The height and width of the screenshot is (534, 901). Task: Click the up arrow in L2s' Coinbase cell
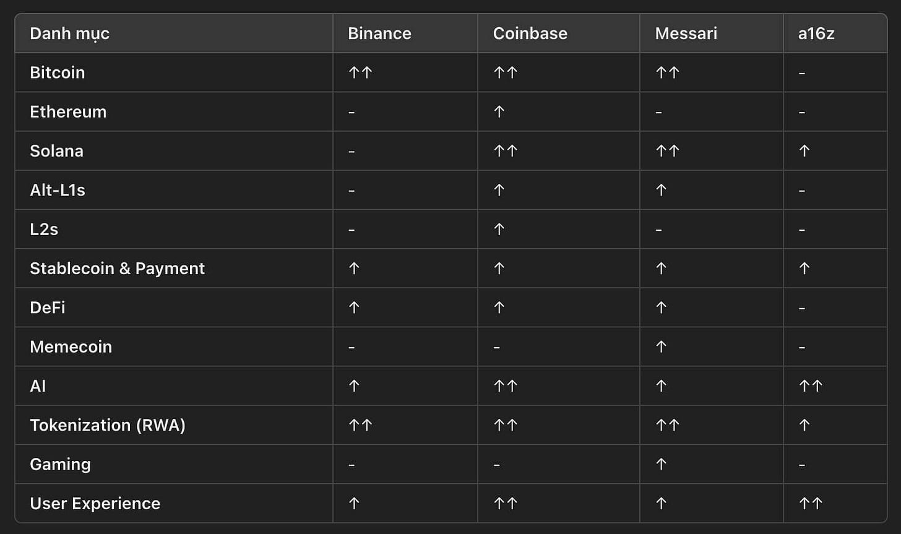(x=499, y=230)
